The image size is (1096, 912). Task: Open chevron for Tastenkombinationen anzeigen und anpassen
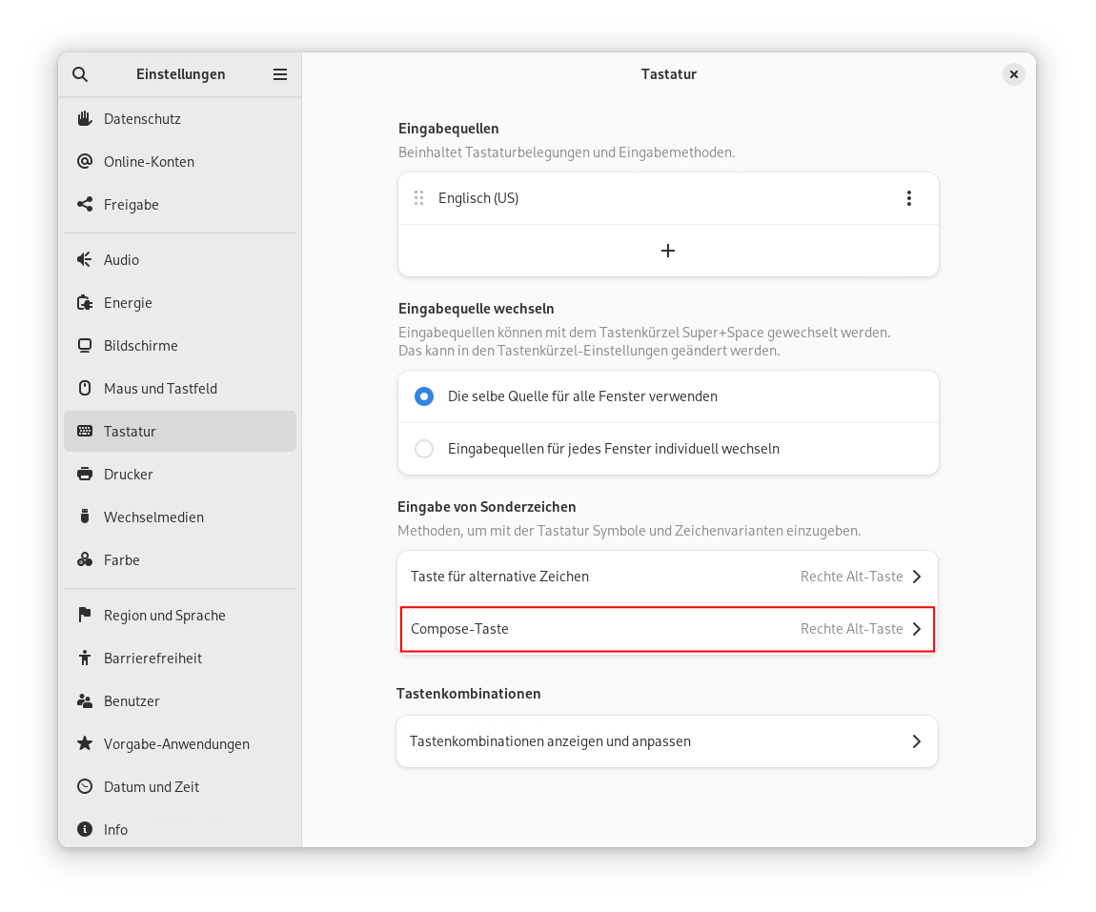point(917,741)
